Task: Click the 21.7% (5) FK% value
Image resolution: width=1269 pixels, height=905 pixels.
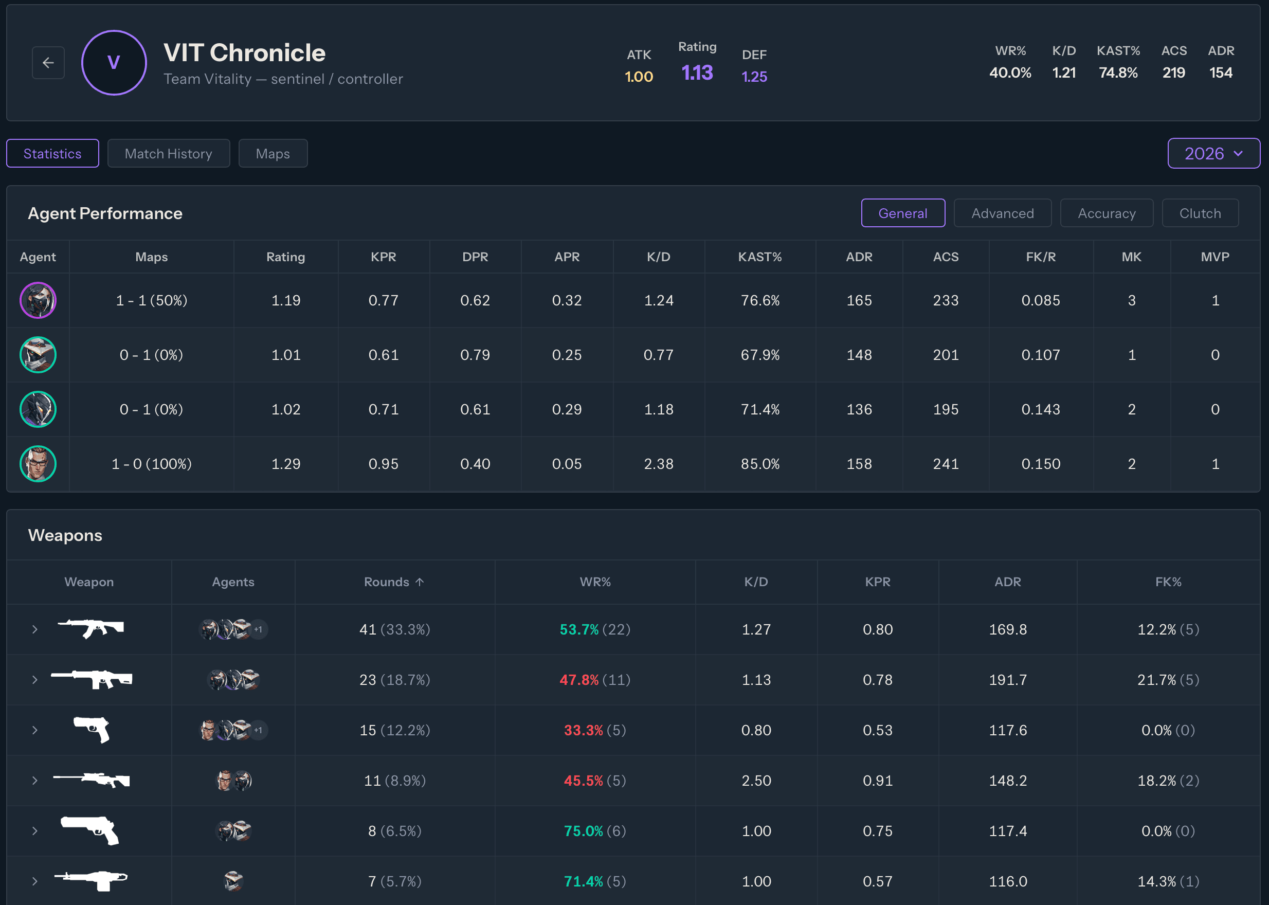Action: pos(1168,679)
